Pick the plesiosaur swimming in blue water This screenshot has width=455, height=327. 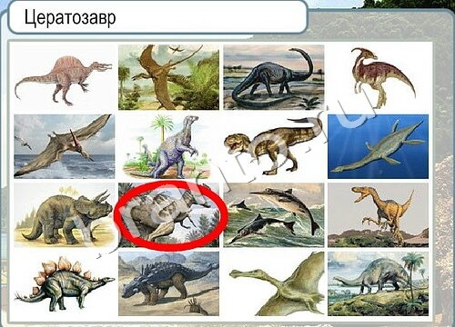pyautogui.click(x=378, y=146)
